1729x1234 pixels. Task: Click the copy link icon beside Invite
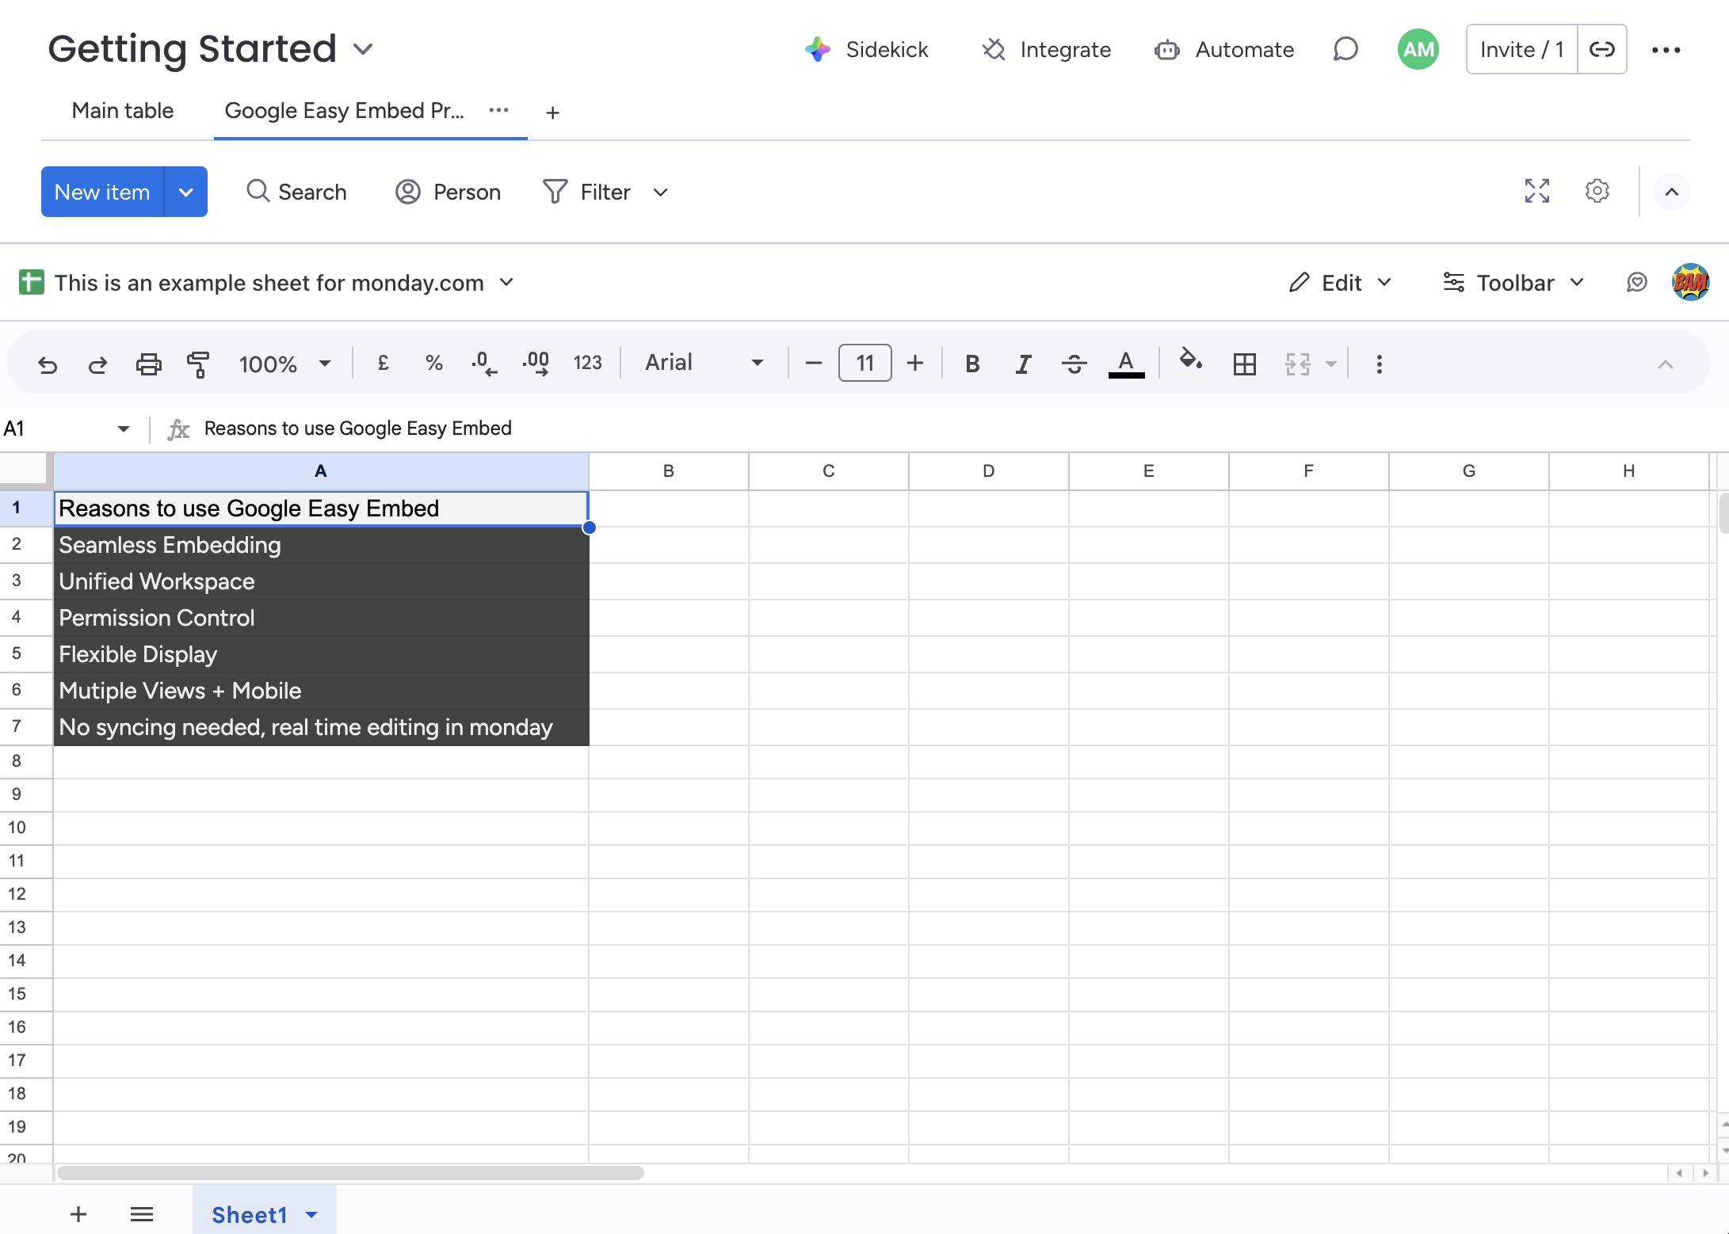tap(1601, 50)
